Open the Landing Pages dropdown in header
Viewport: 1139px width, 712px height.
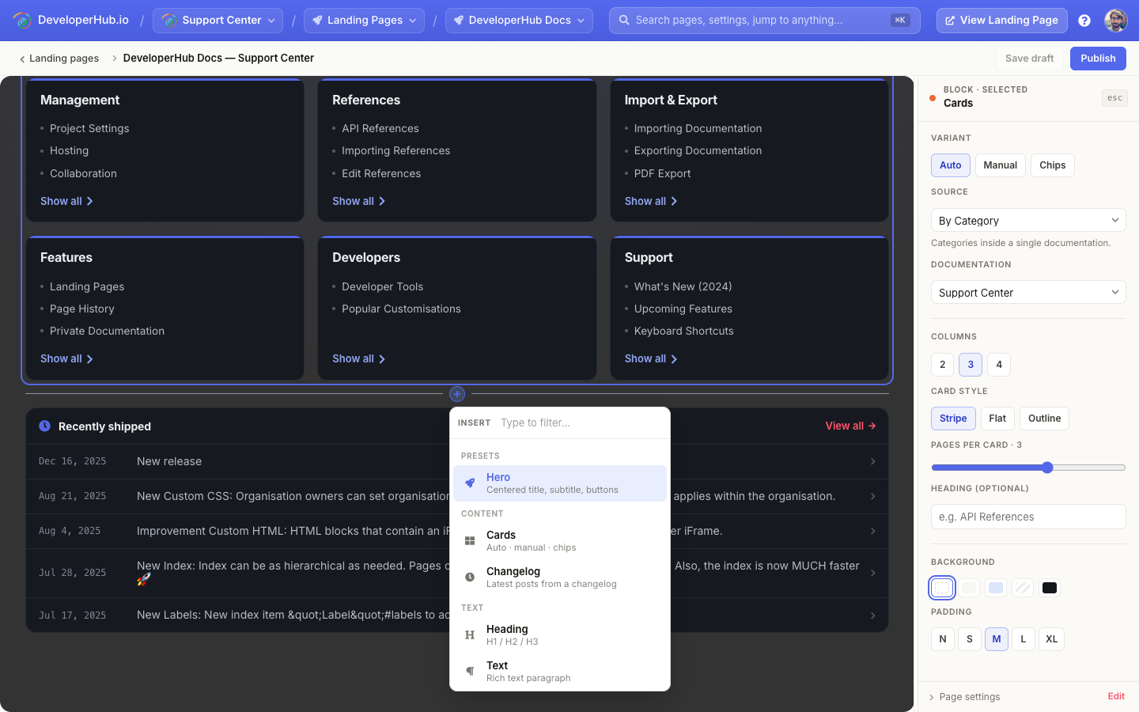(364, 21)
